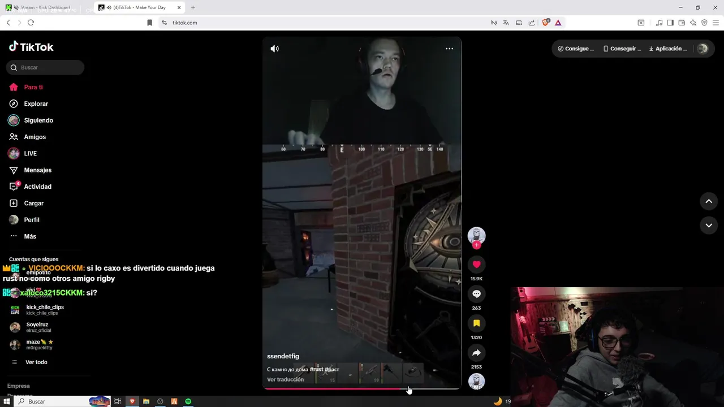The height and width of the screenshot is (407, 724).
Task: Click the Consigue coins button
Action: pyautogui.click(x=576, y=49)
